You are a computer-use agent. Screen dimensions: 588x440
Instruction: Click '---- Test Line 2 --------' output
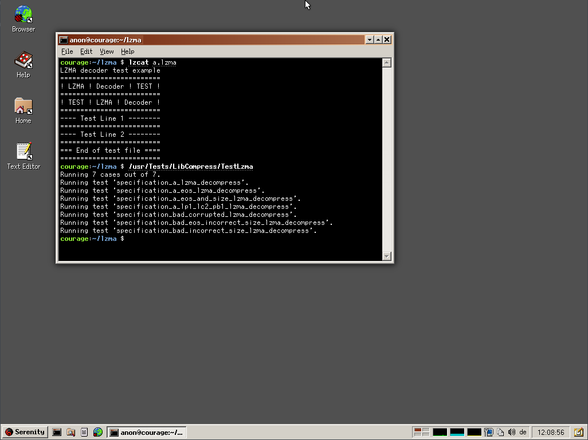(x=110, y=134)
